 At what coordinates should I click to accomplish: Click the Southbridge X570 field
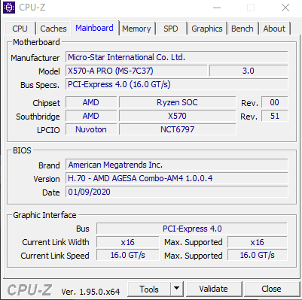pos(178,116)
